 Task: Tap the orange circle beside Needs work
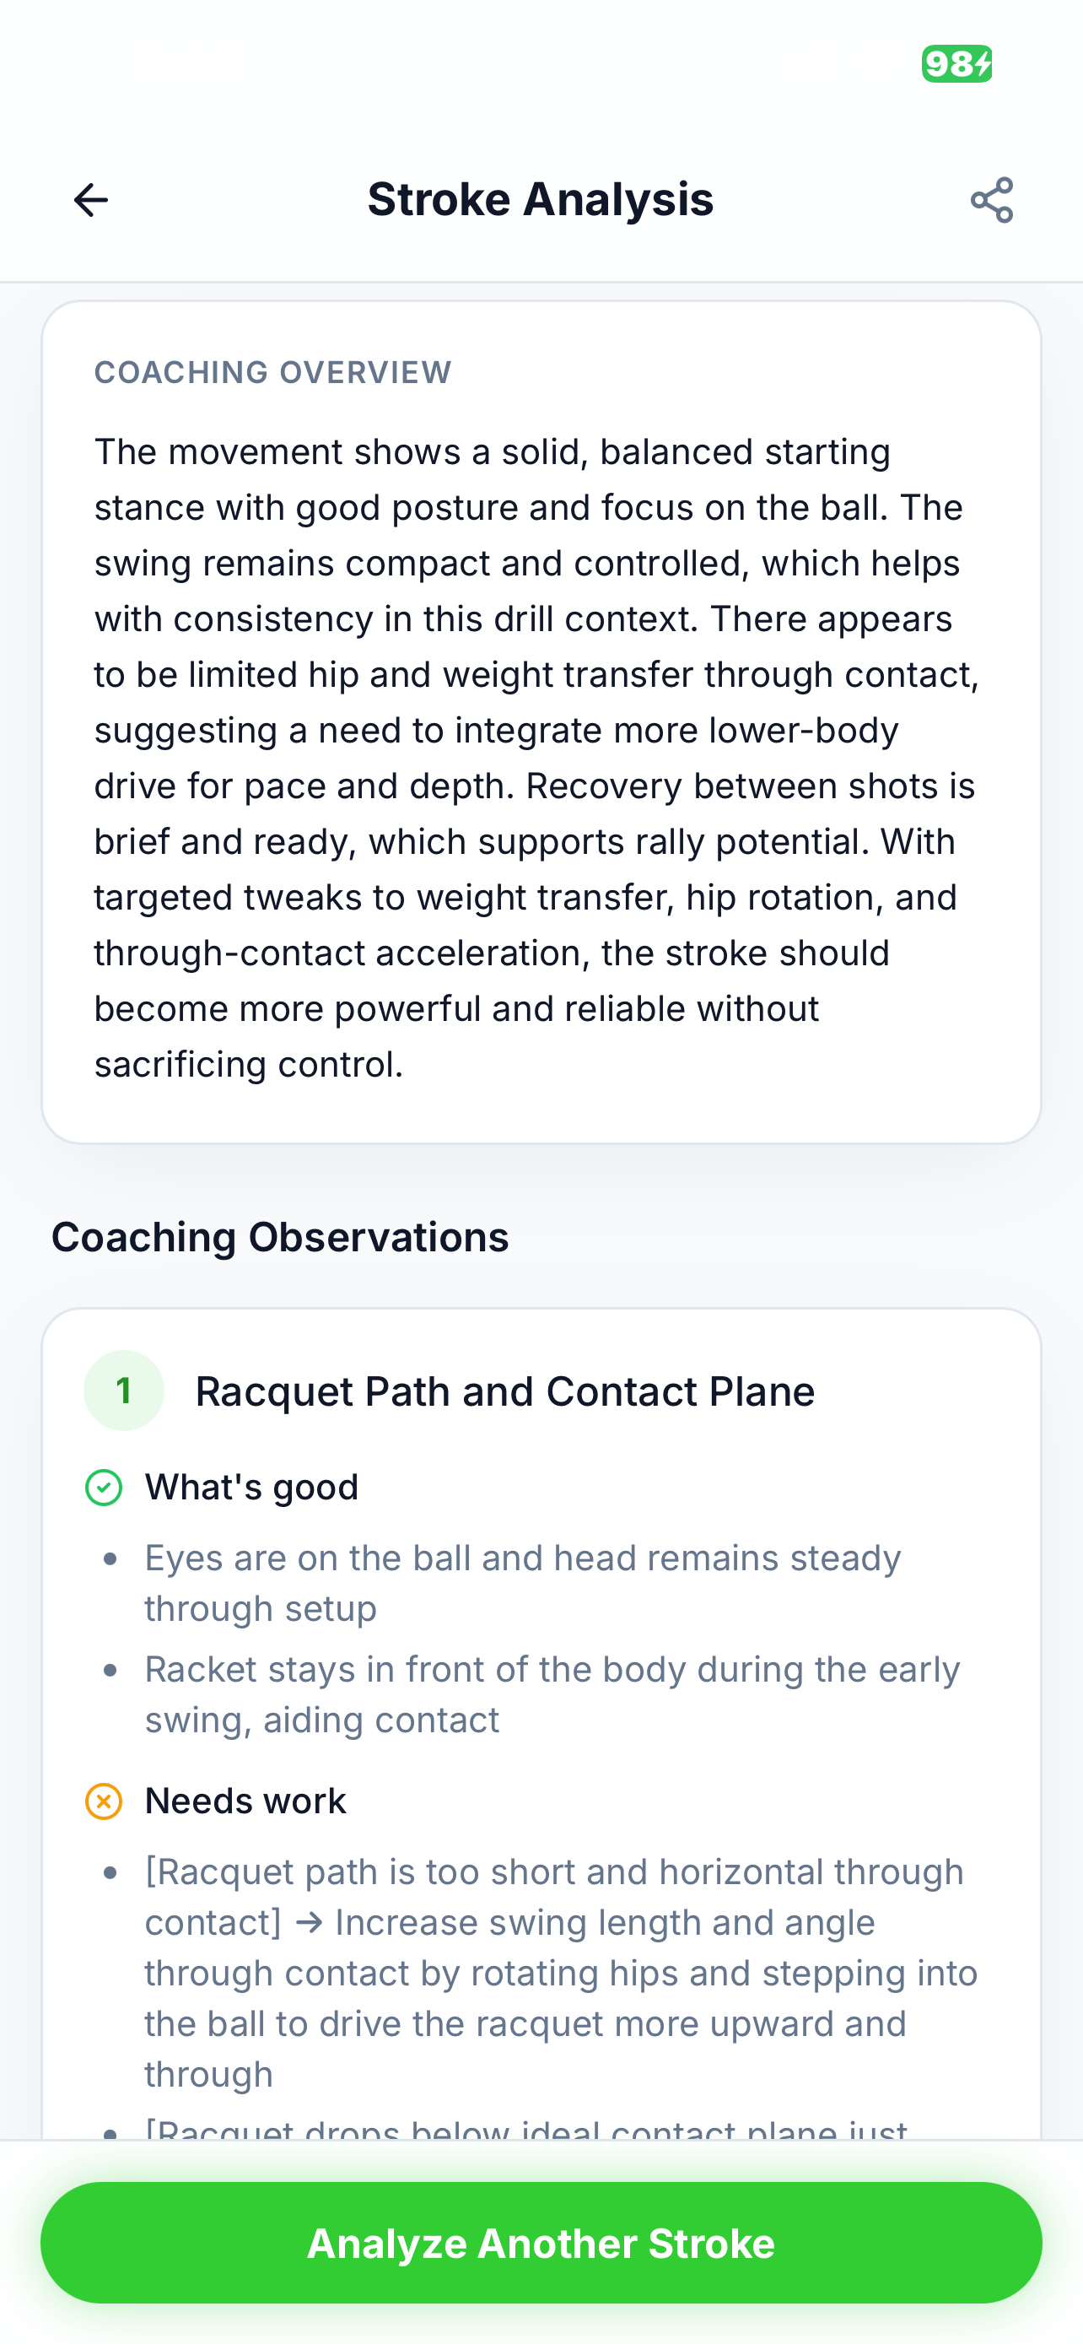pos(105,1800)
